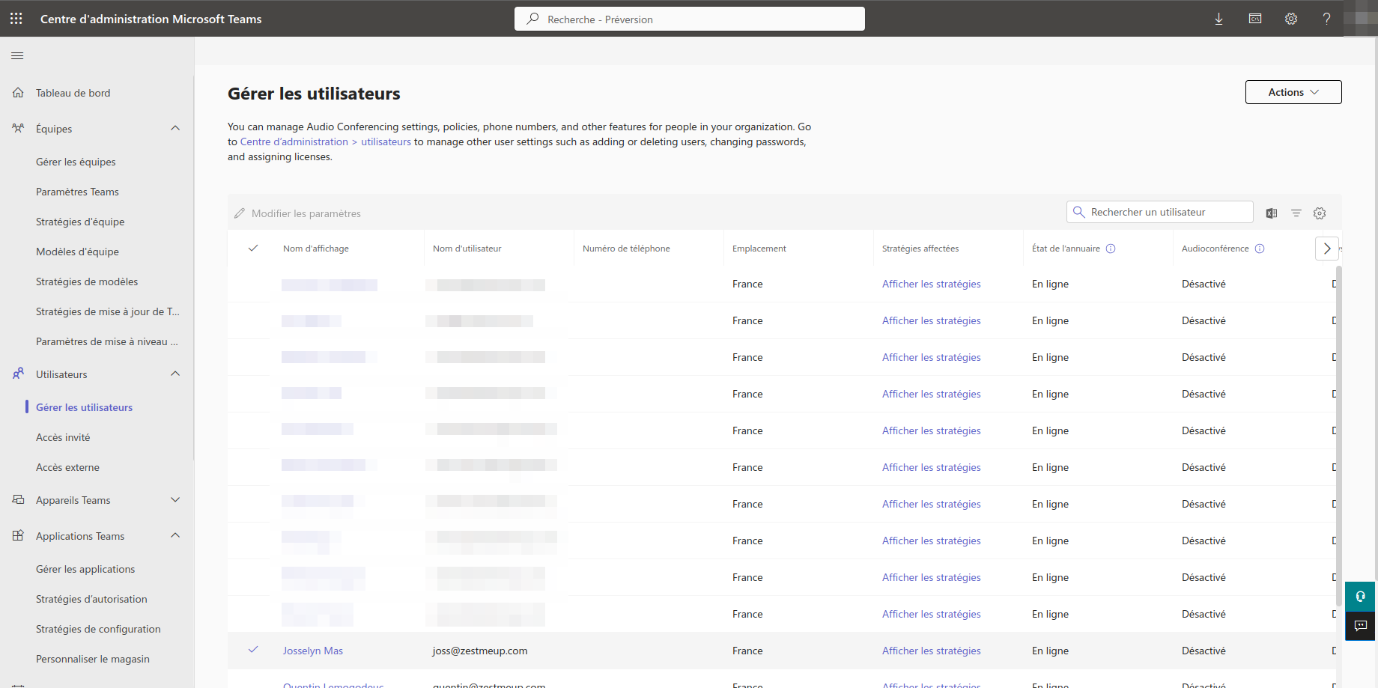Click the downloads arrow icon in header
The width and height of the screenshot is (1378, 688).
pyautogui.click(x=1218, y=19)
